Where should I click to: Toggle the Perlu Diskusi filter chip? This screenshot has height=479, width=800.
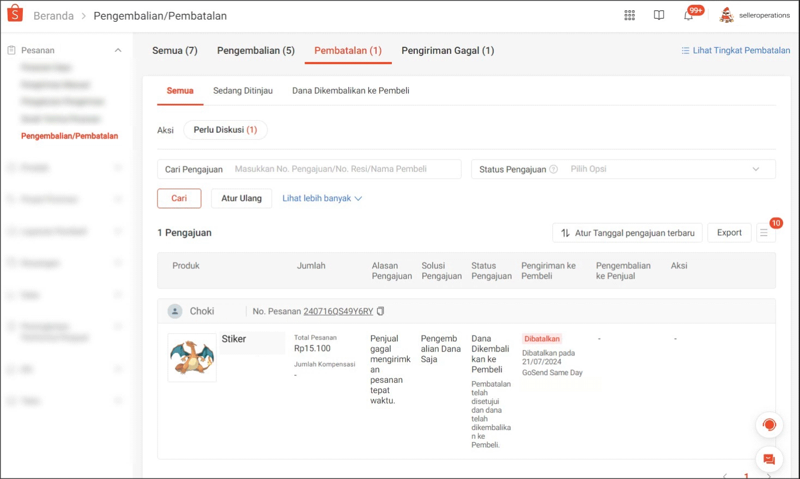tap(225, 130)
